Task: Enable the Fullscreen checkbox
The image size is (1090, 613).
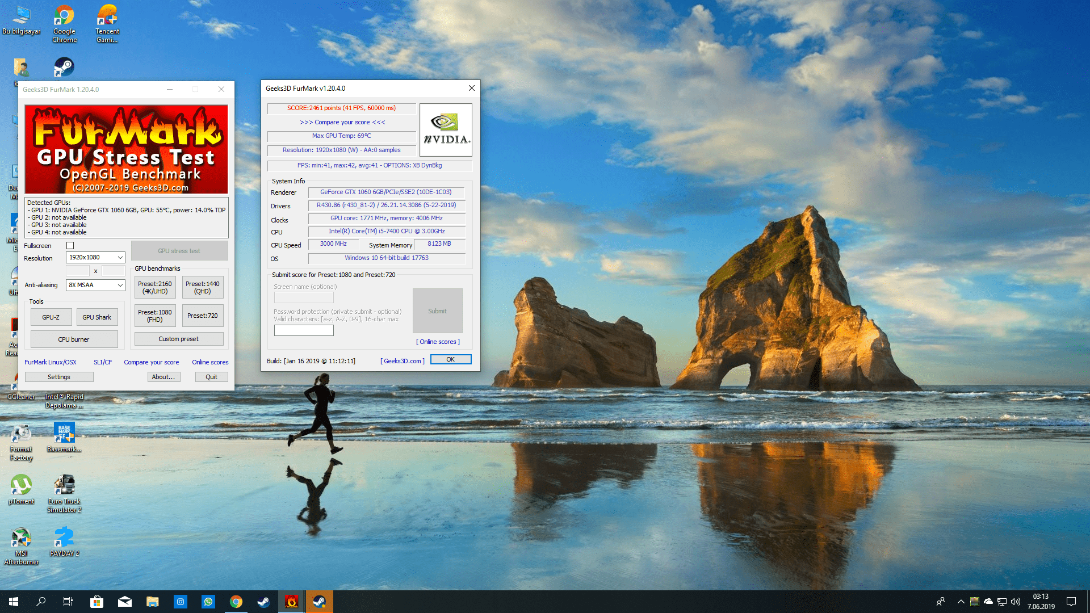Action: click(x=70, y=246)
